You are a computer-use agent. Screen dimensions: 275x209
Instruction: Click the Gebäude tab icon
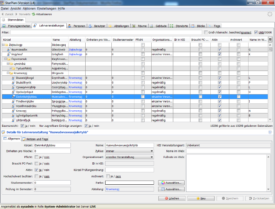[152, 26]
